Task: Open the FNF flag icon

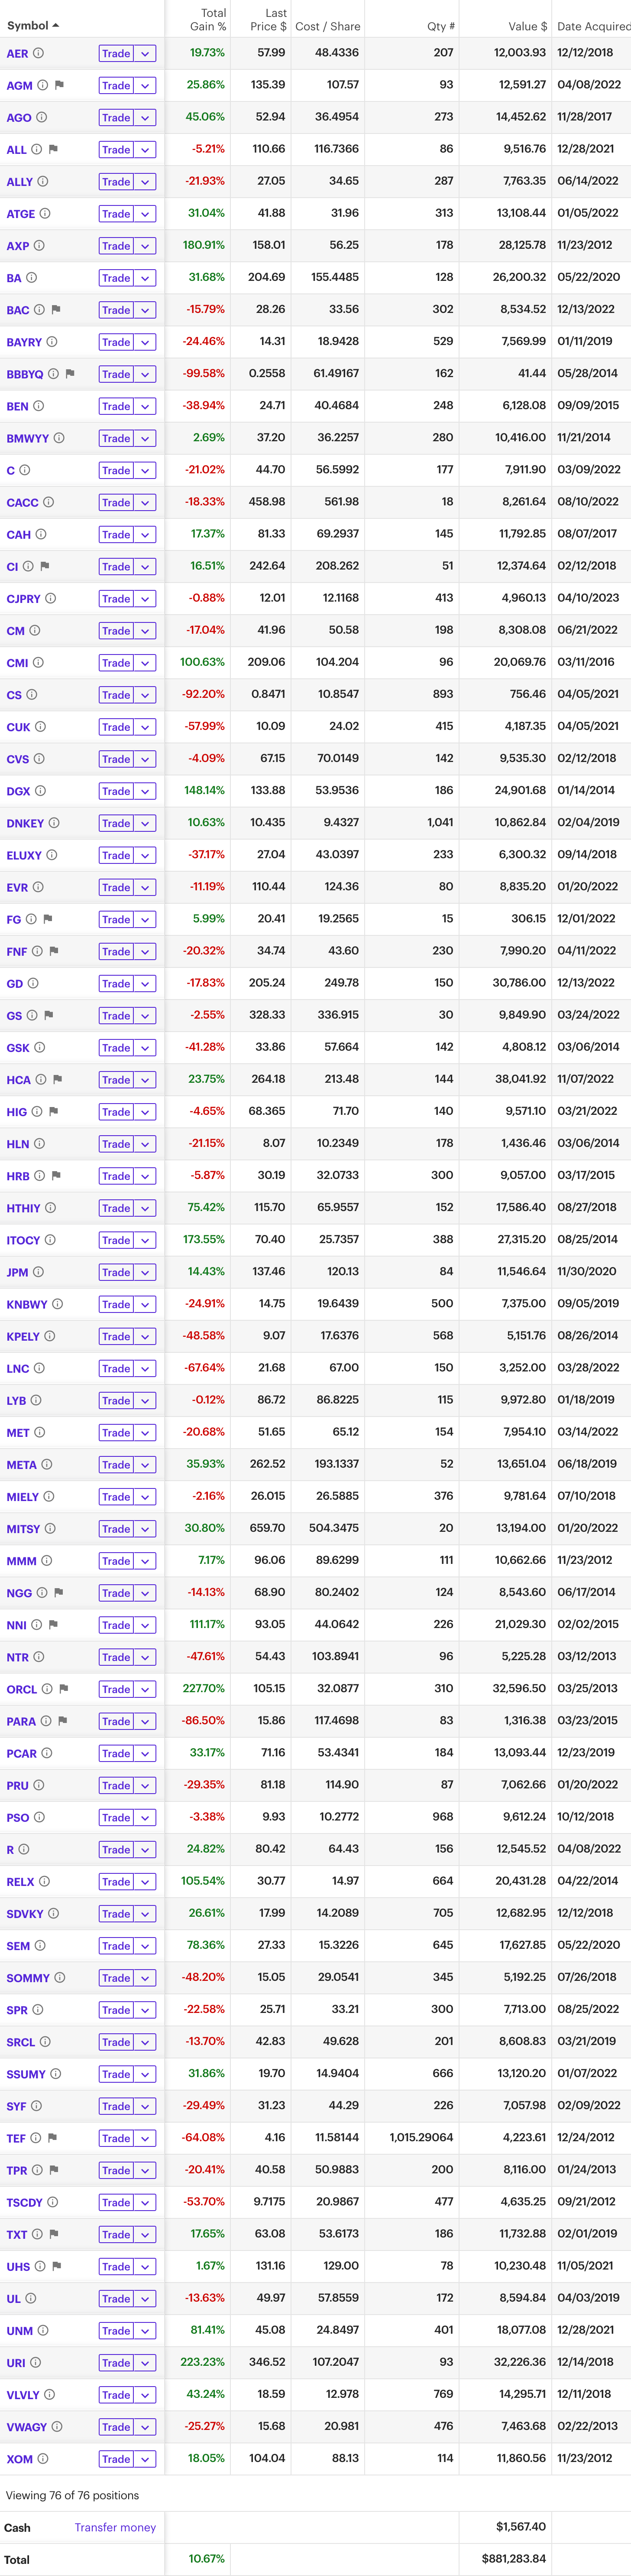Action: click(x=54, y=951)
